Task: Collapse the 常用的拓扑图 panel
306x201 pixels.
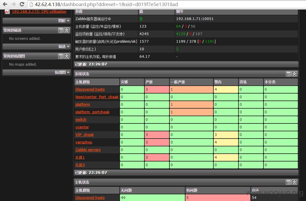Action: tap(67, 56)
